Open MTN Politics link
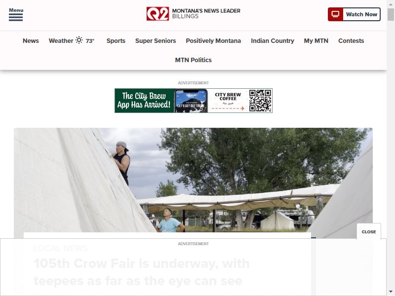Viewport: 395px width, 296px height. coord(193,60)
